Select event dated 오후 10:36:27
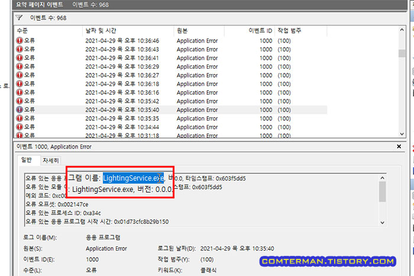This screenshot has width=414, height=276. coord(171,75)
